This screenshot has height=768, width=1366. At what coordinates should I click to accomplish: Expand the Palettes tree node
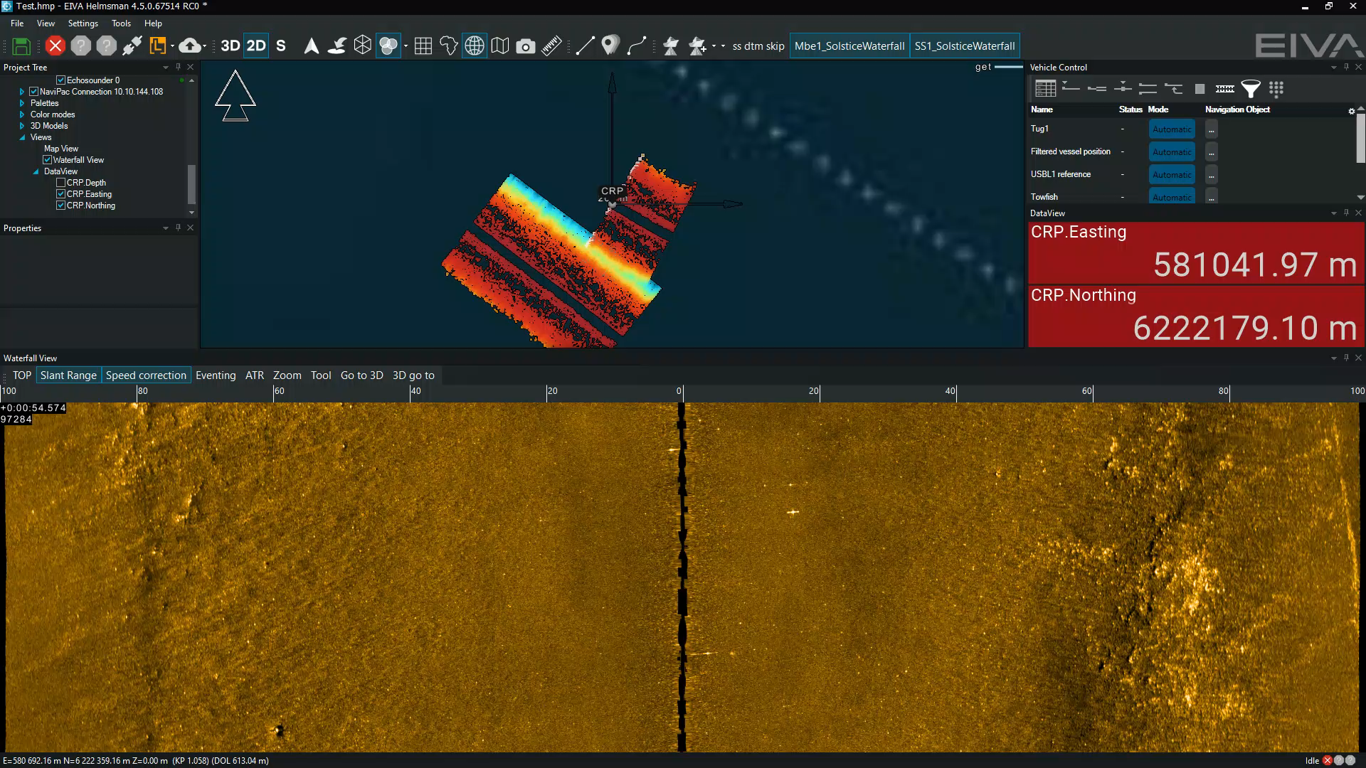pyautogui.click(x=22, y=103)
